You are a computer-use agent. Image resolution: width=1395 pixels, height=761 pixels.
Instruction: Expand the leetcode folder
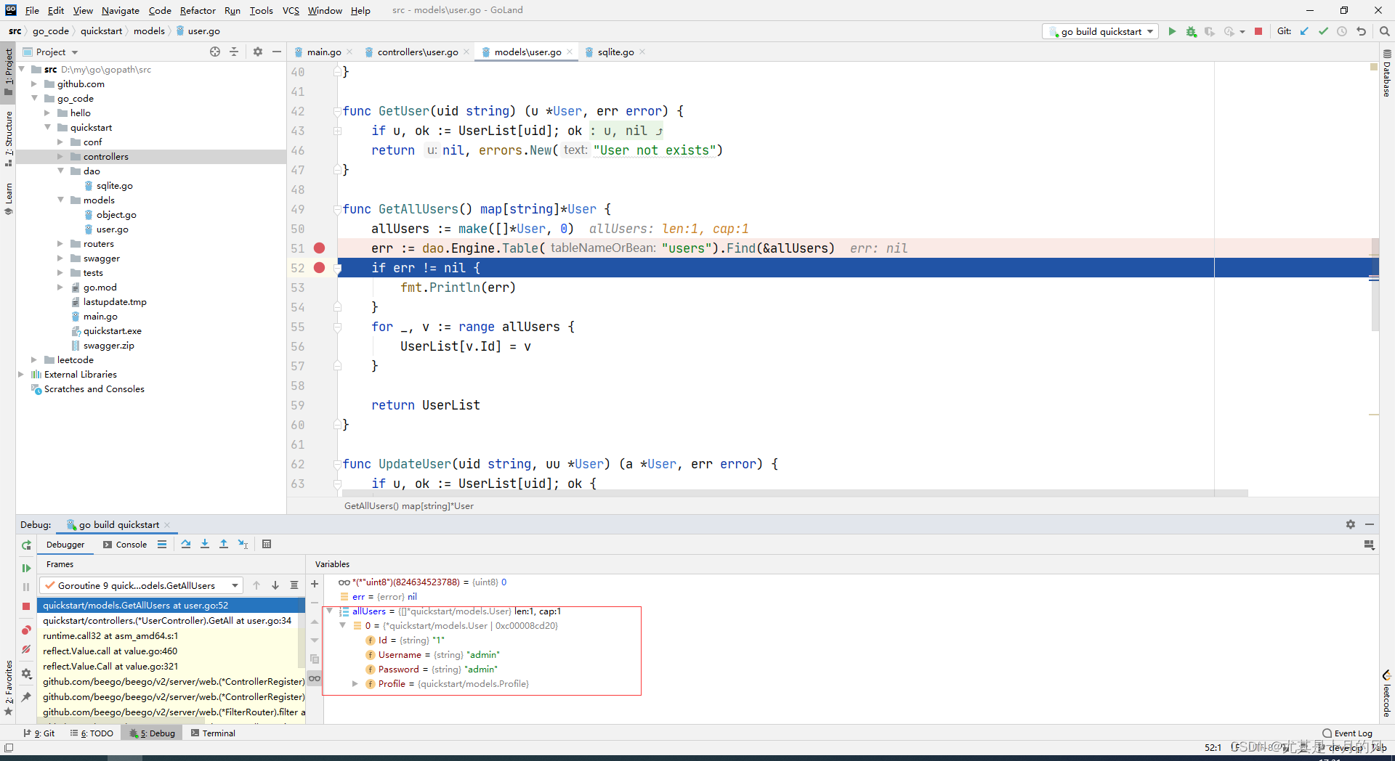34,360
